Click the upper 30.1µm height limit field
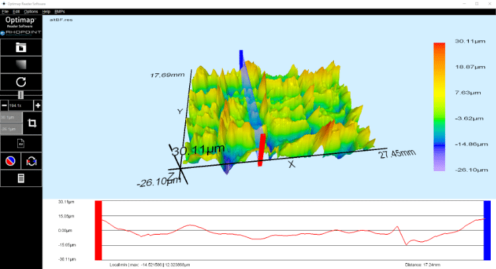The image size is (496, 269). point(11,117)
